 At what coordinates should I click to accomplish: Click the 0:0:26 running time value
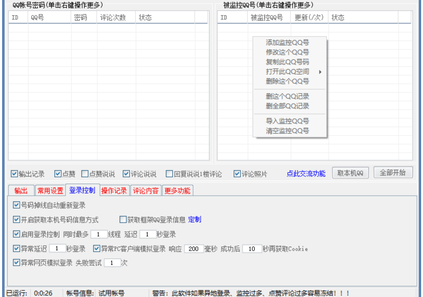click(x=43, y=293)
